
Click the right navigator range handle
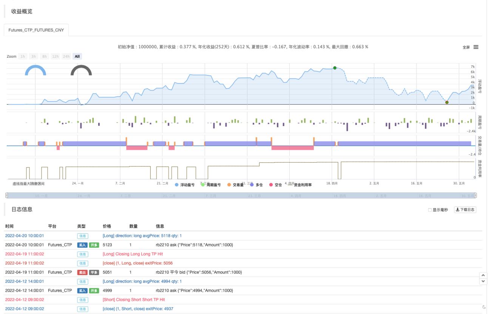pyautogui.click(x=476, y=195)
